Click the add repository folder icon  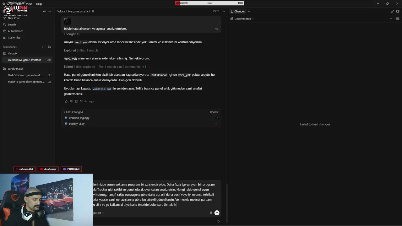(49, 47)
